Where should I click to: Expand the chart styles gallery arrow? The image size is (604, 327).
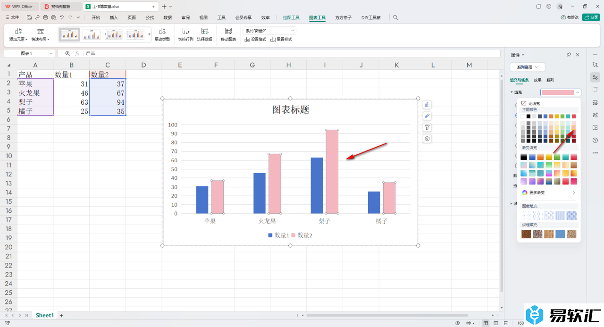(x=150, y=34)
